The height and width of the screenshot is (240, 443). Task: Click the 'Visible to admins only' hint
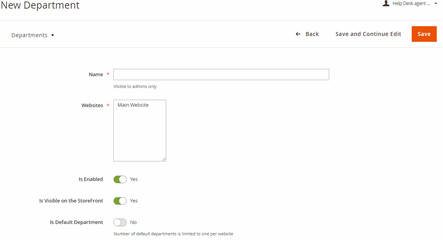pyautogui.click(x=135, y=86)
